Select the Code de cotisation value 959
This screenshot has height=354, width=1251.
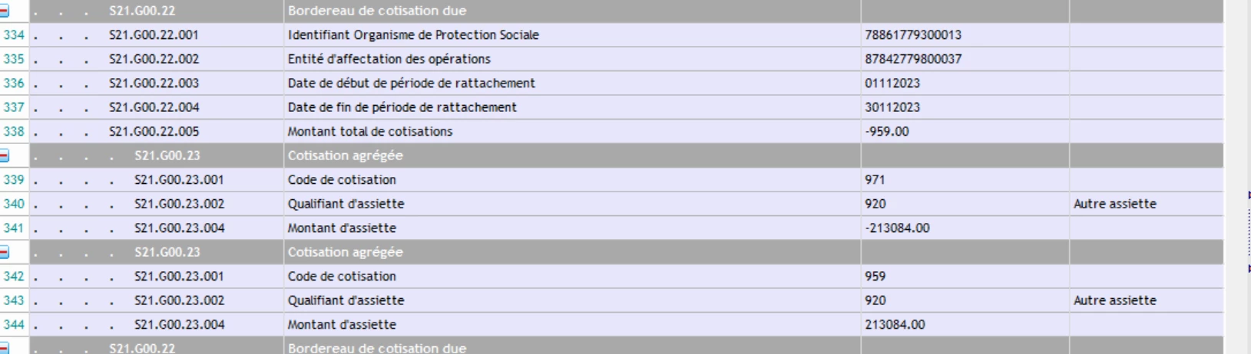[x=875, y=277]
